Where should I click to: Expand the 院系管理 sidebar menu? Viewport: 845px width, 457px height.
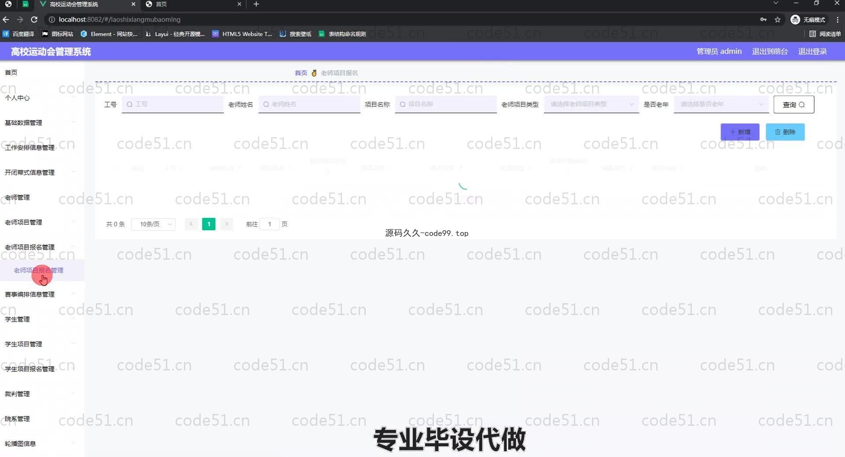[42, 419]
